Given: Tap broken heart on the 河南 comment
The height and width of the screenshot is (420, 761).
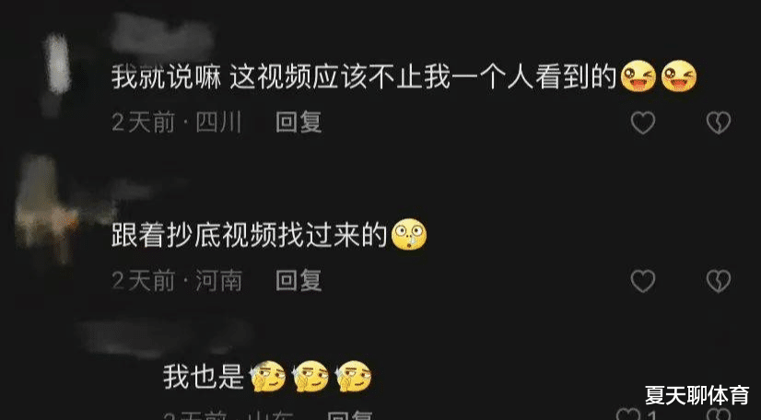Looking at the screenshot, I should [x=719, y=281].
